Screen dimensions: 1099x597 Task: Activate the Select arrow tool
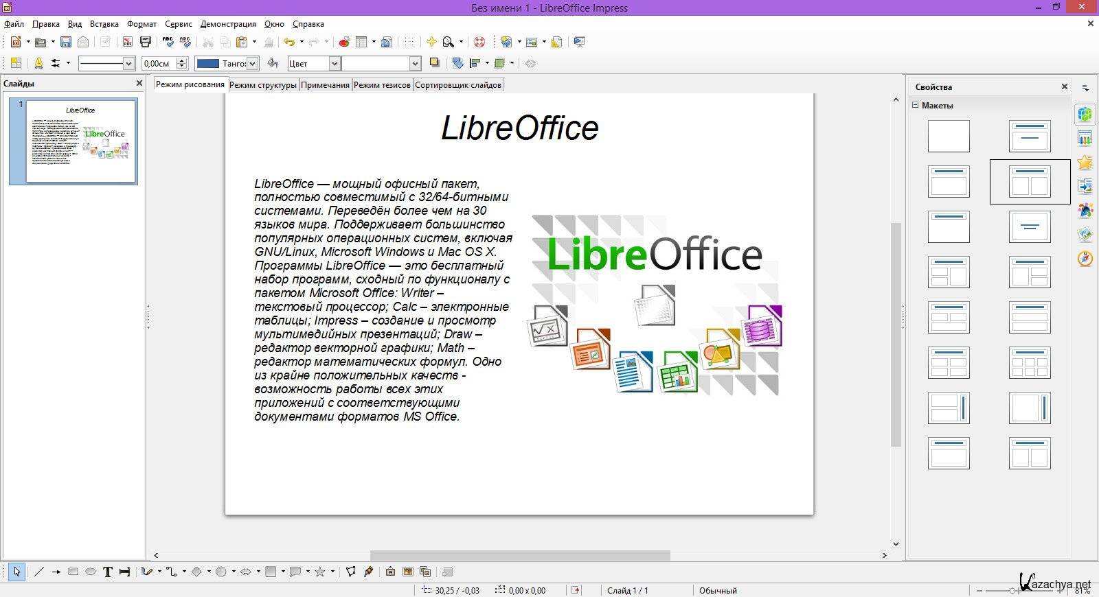16,571
